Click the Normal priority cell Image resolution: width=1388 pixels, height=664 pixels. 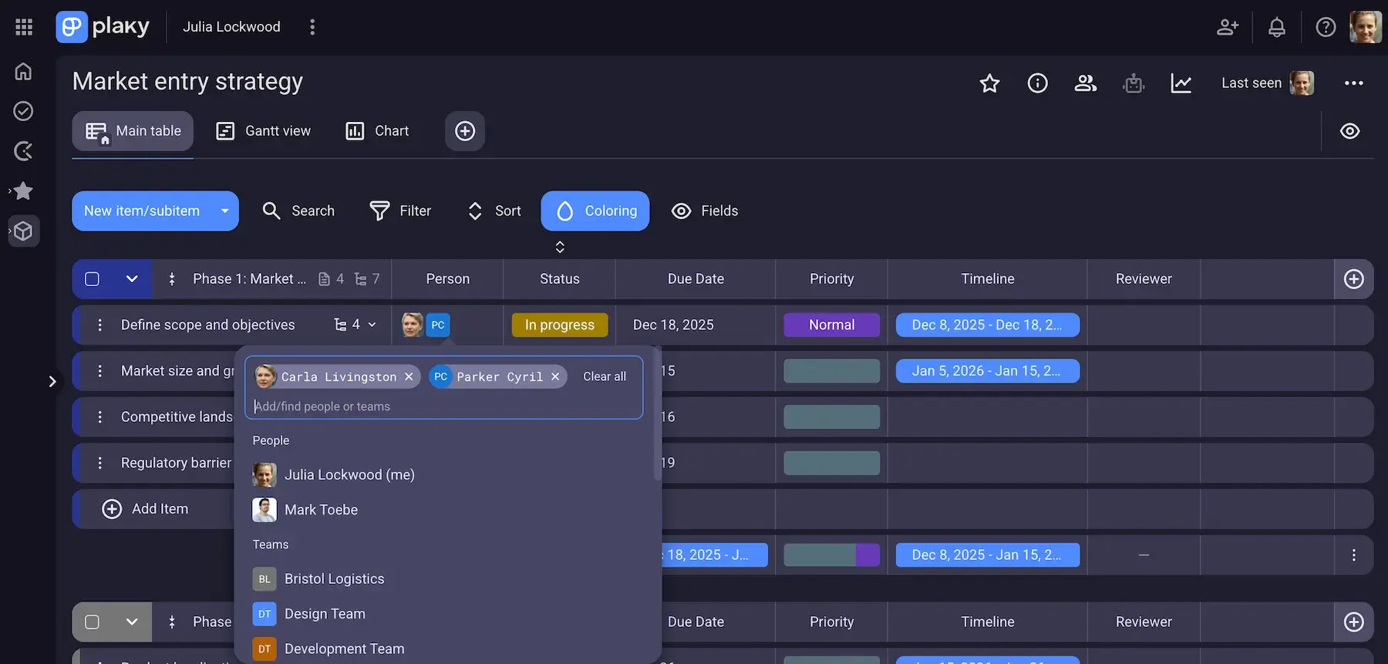[832, 325]
